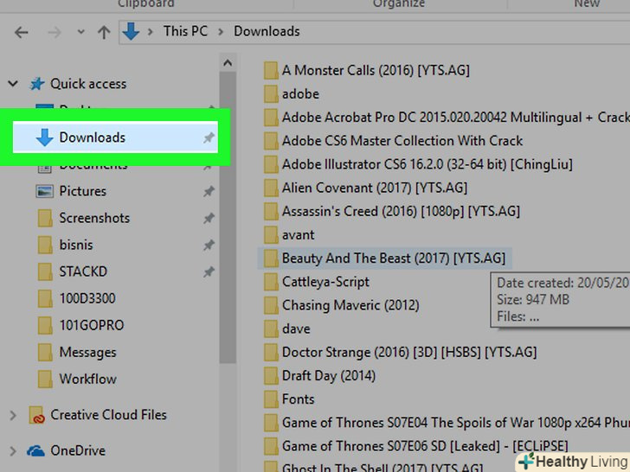Select Assassin's Creed (2016) folder
Image resolution: width=630 pixels, height=472 pixels.
coord(401,211)
